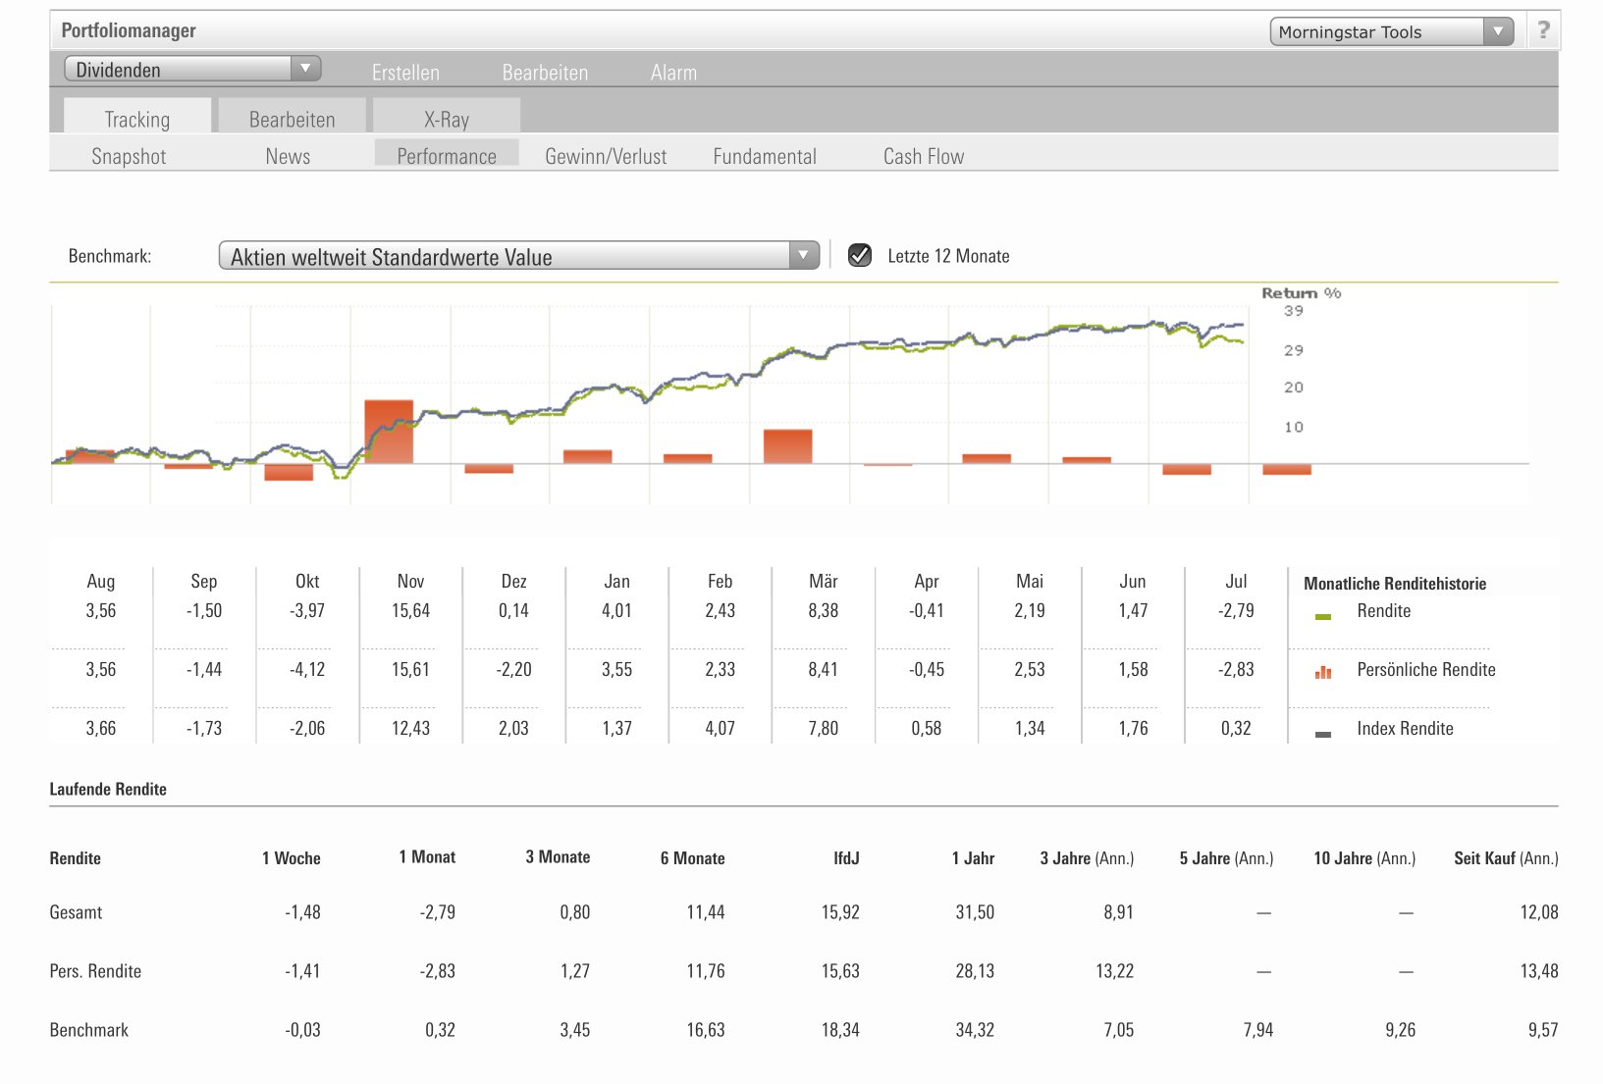Open the News section
This screenshot has width=1603, height=1084.
288,156
